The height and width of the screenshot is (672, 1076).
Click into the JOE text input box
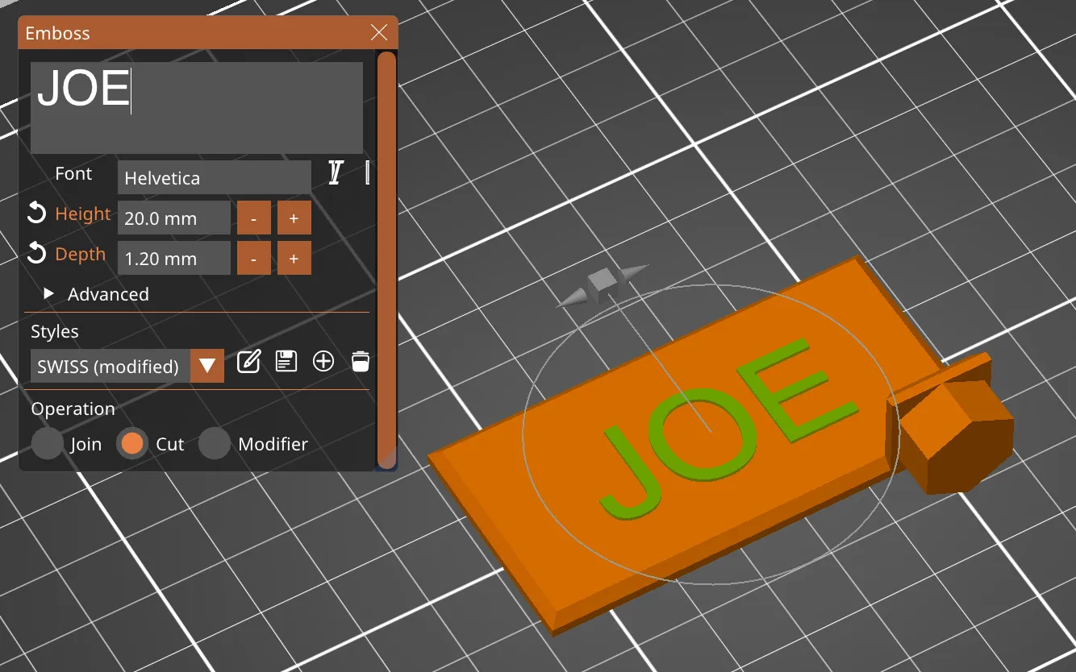pyautogui.click(x=196, y=107)
